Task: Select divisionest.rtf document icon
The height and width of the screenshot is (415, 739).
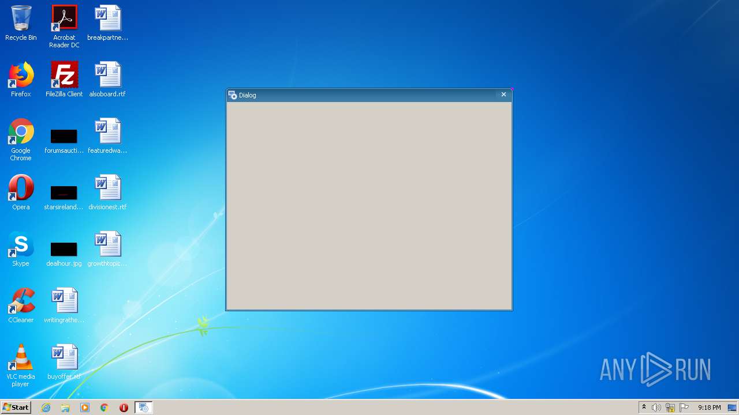Action: click(x=108, y=193)
